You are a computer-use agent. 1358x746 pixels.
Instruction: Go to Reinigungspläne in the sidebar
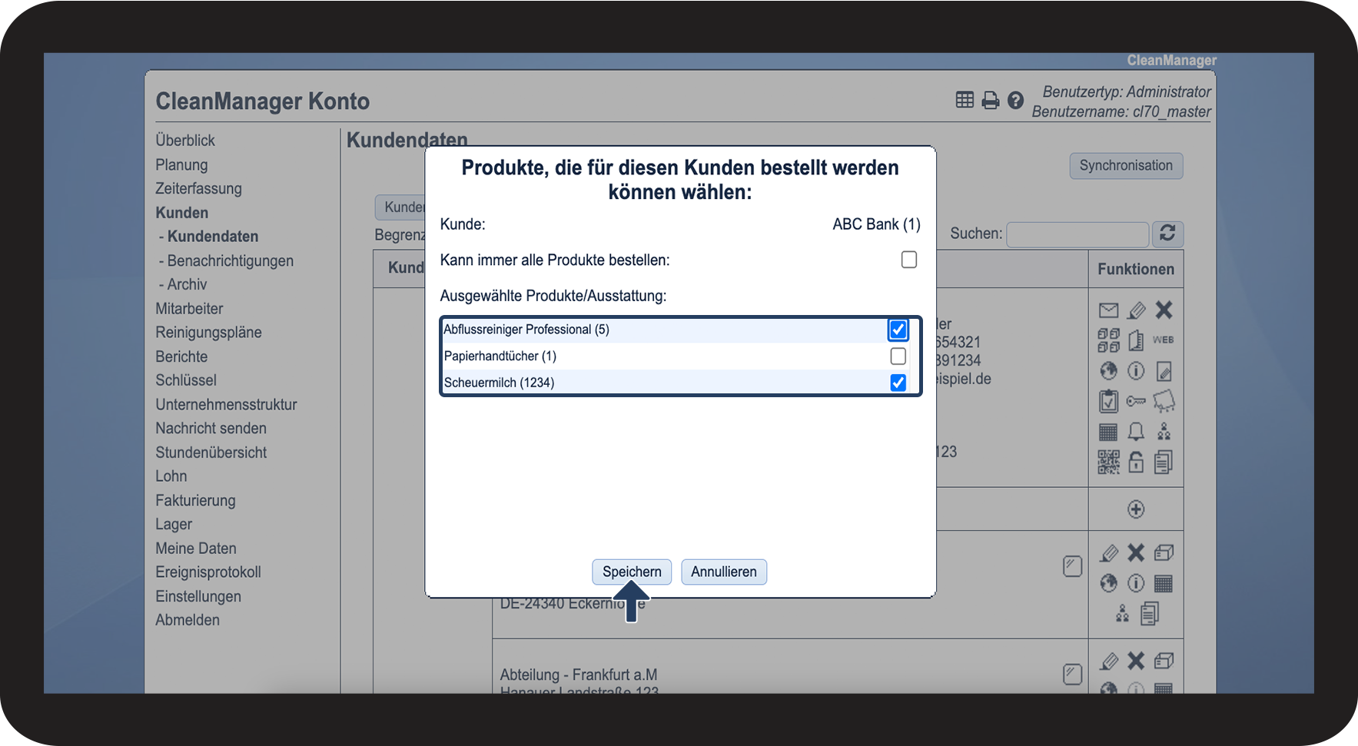click(x=208, y=333)
